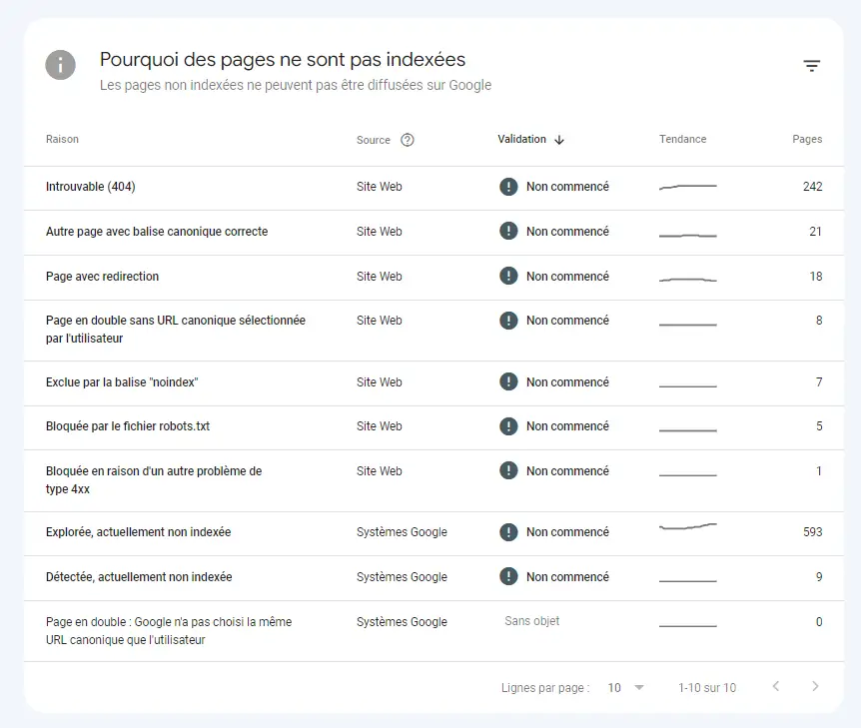Viewport: 861px width, 728px height.
Task: Open the filter rows icon
Action: click(812, 66)
